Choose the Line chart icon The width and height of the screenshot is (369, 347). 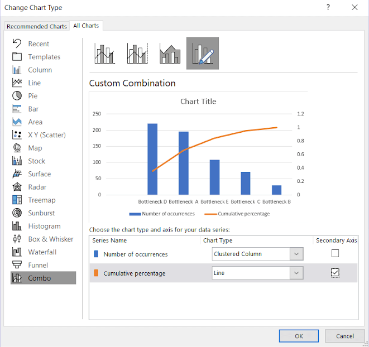17,83
